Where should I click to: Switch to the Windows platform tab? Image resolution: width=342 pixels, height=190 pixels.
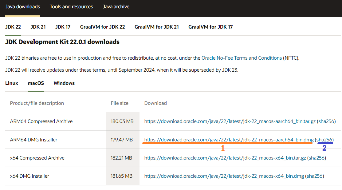point(64,83)
